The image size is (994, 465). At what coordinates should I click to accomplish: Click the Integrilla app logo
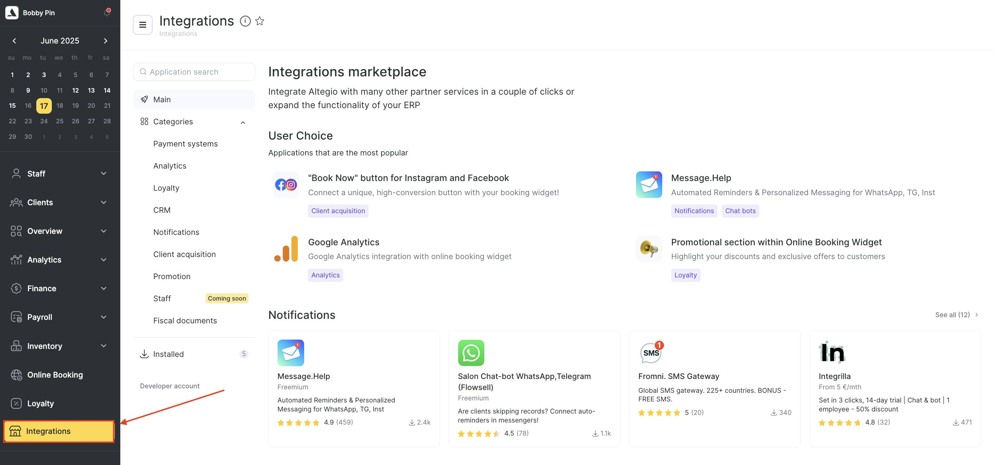click(832, 352)
